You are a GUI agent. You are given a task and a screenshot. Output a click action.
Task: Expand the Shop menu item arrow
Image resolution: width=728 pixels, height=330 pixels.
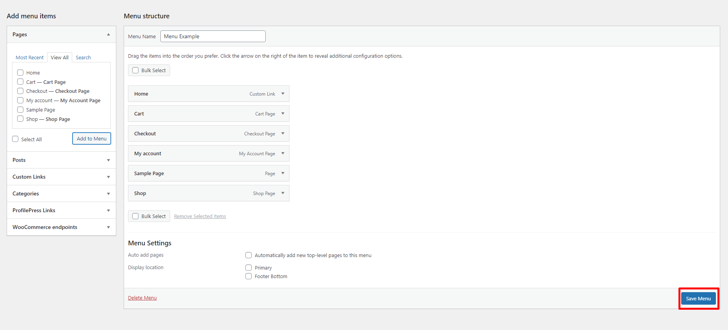pyautogui.click(x=283, y=193)
